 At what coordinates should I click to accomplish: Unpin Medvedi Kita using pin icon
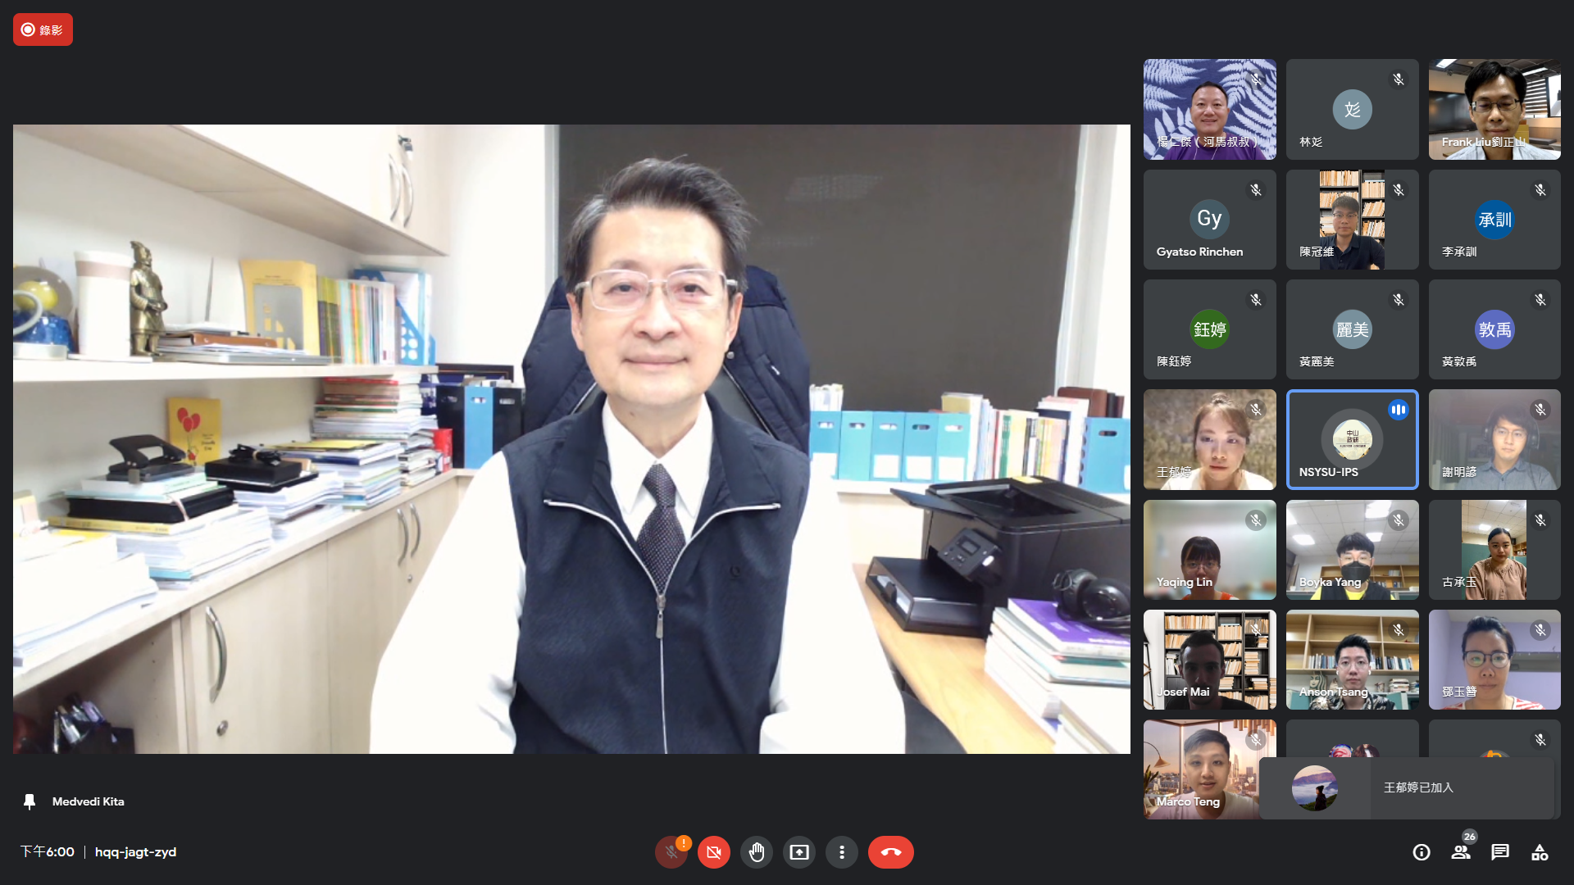pos(30,801)
